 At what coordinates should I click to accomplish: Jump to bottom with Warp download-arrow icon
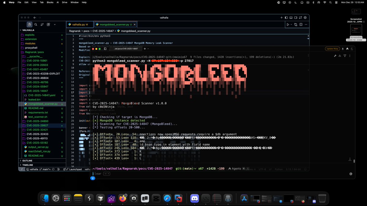pos(350,159)
